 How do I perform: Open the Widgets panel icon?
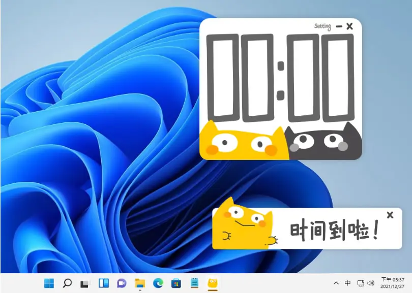pos(104,283)
